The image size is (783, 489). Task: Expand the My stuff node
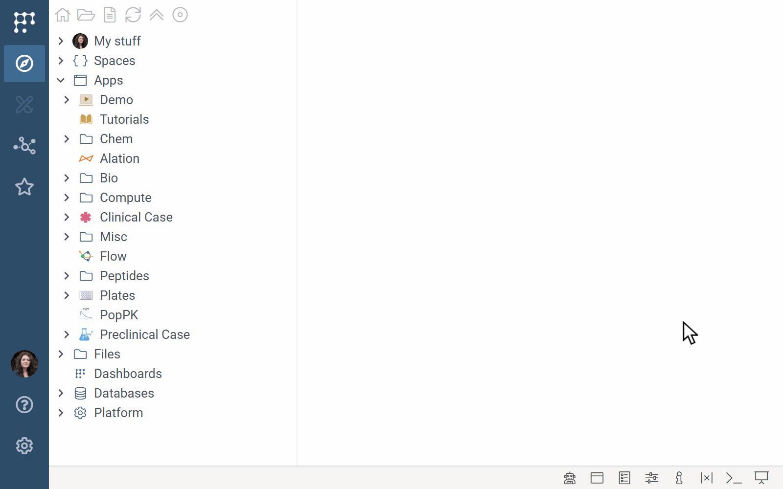point(61,41)
